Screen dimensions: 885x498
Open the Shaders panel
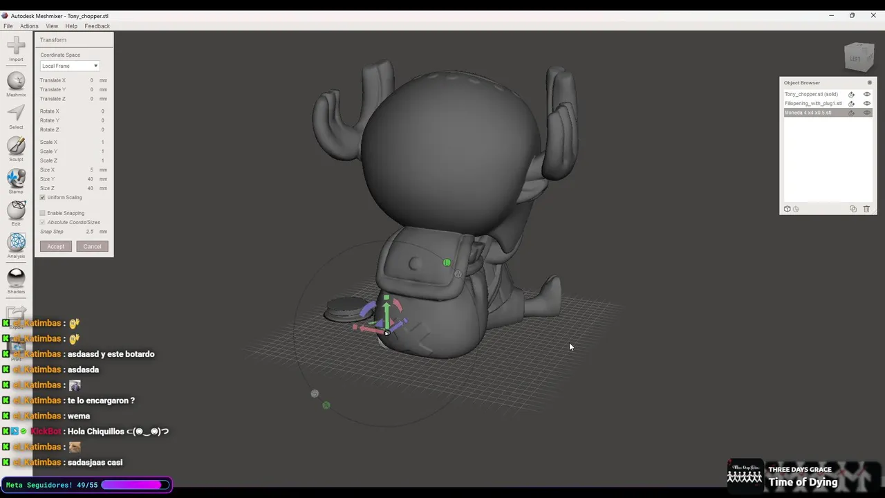tap(16, 281)
